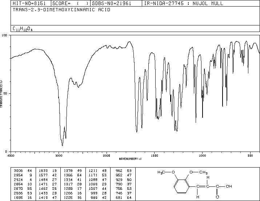
Task: Click the 3000 wavenumber axis label
Action: point(59,156)
